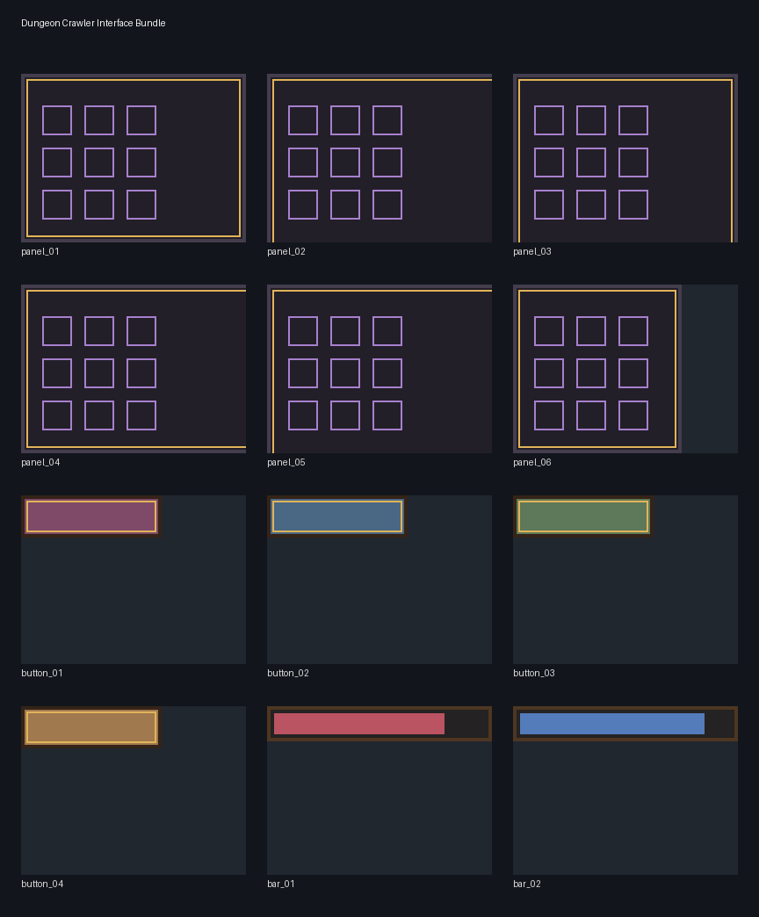759x917 pixels.
Task: Click the panel_02 caption
Action: 286,251
